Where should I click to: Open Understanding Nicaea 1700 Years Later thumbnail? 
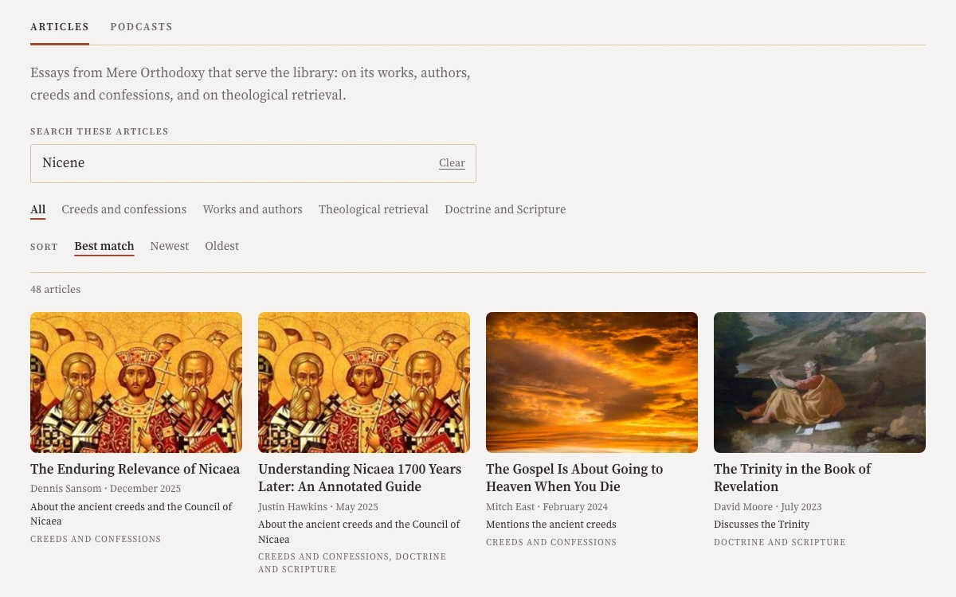(x=364, y=382)
